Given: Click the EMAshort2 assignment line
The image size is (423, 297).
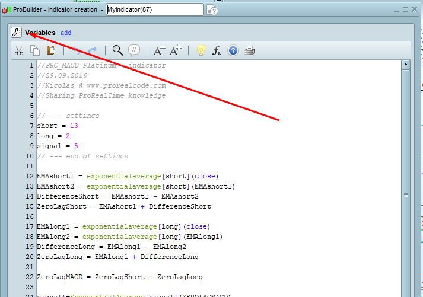Looking at the screenshot, I should pos(136,186).
